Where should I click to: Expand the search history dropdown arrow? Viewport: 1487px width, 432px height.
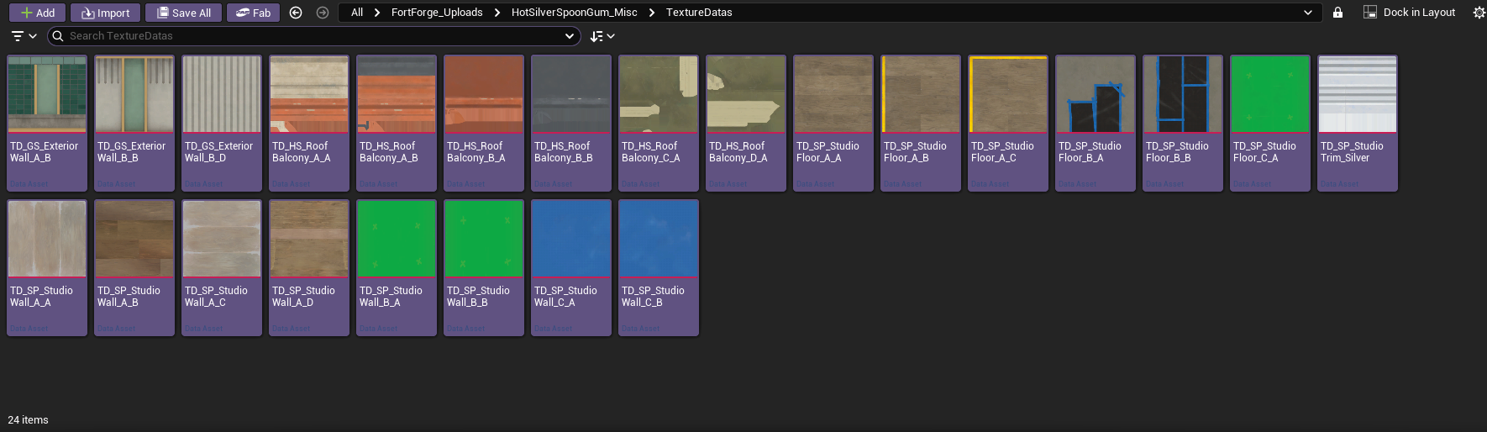570,36
